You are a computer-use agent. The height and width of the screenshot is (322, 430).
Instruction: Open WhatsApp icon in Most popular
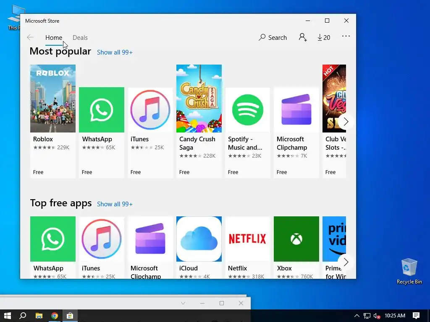point(102,110)
